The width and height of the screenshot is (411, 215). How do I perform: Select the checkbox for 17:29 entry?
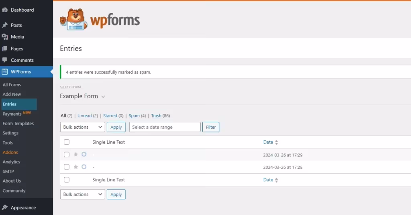[x=67, y=154]
